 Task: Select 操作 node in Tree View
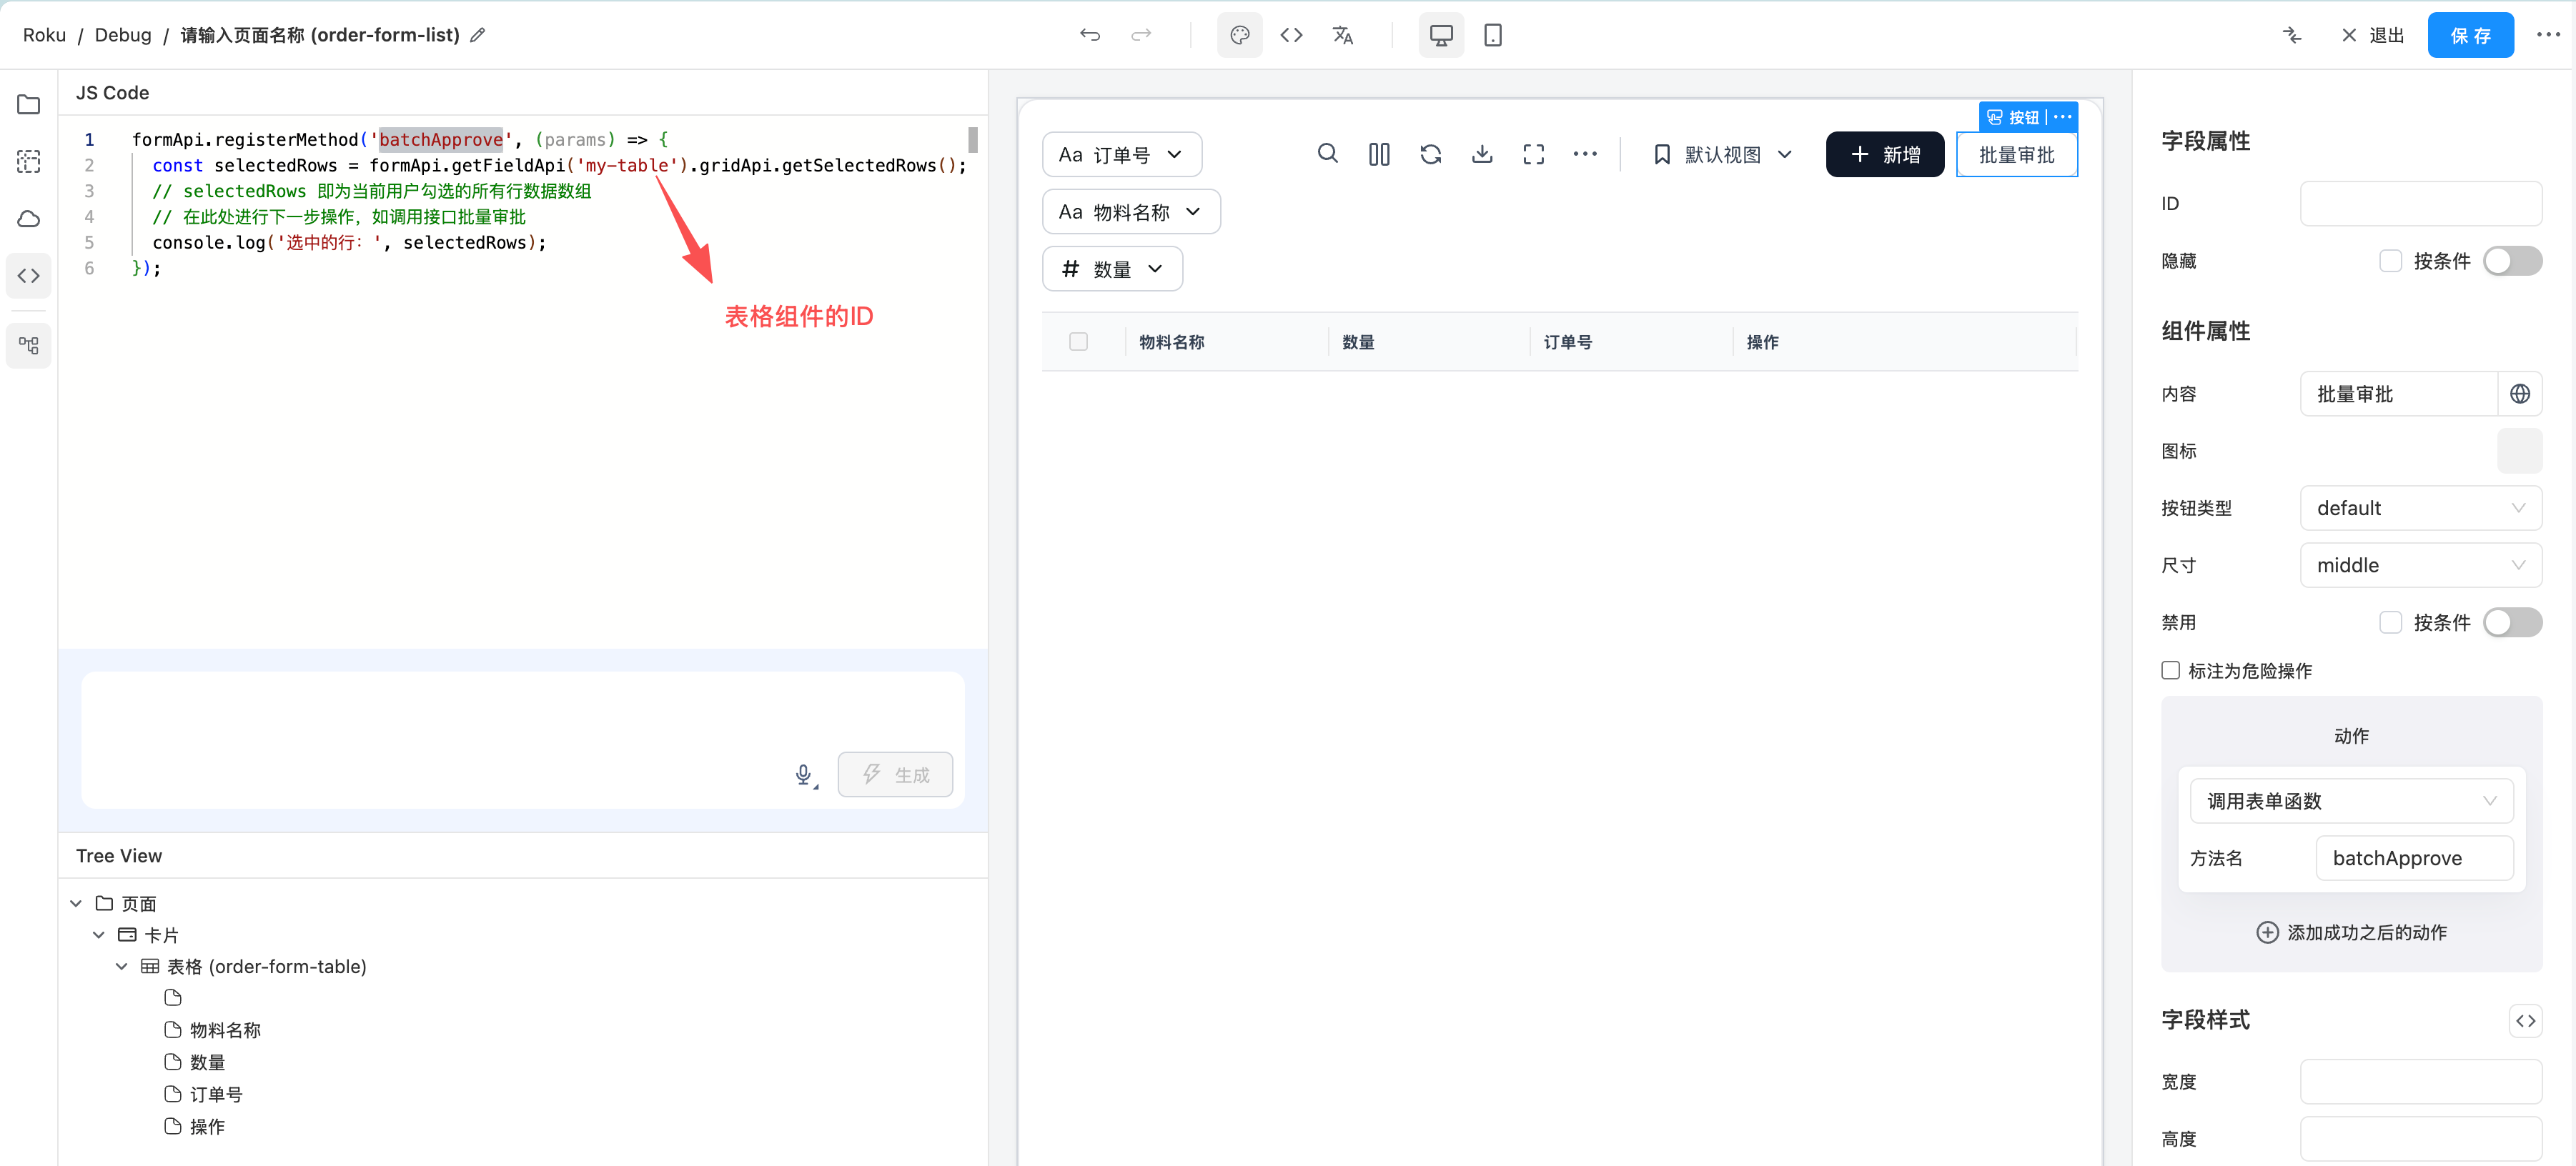[207, 1127]
